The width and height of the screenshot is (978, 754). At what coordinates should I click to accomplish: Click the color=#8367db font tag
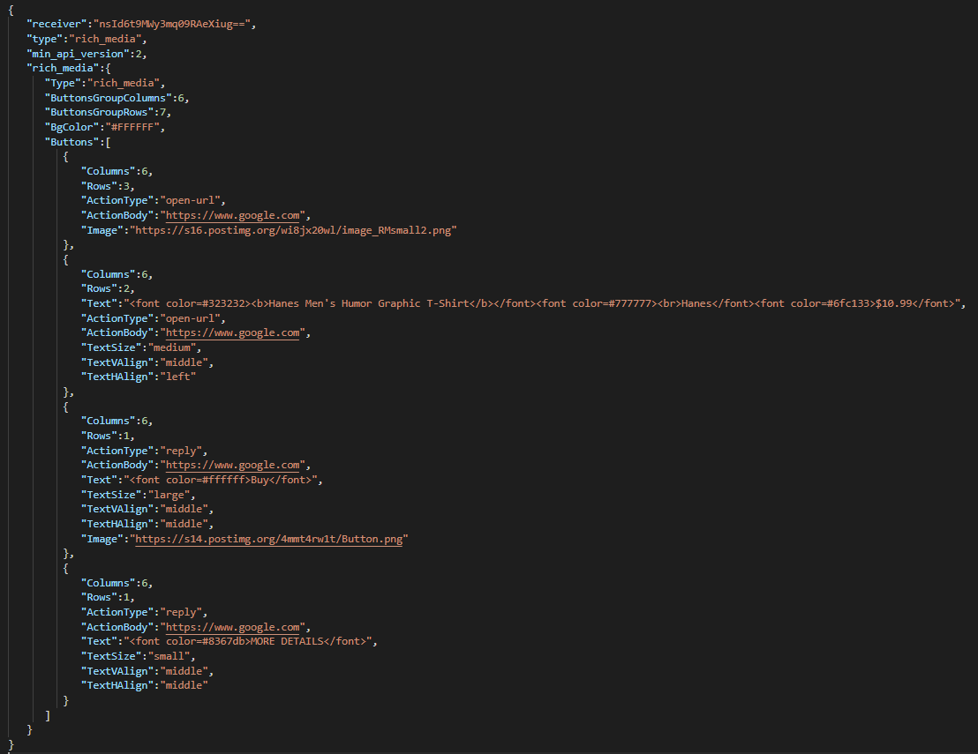coord(191,642)
